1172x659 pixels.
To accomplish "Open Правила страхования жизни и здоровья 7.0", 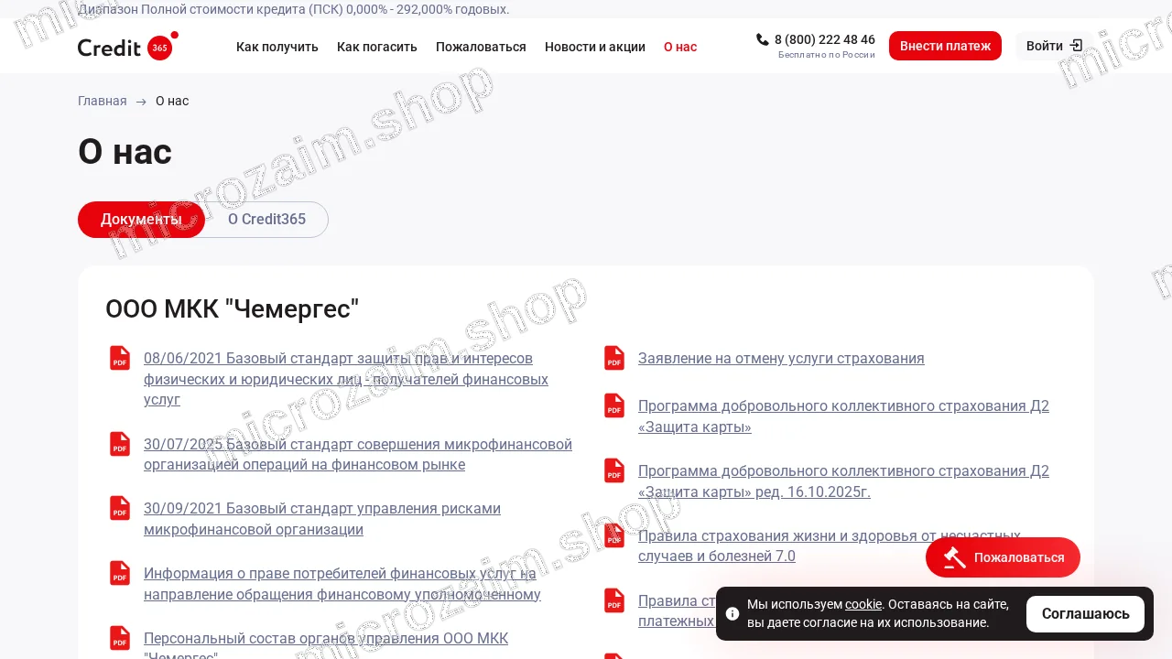I will (830, 546).
